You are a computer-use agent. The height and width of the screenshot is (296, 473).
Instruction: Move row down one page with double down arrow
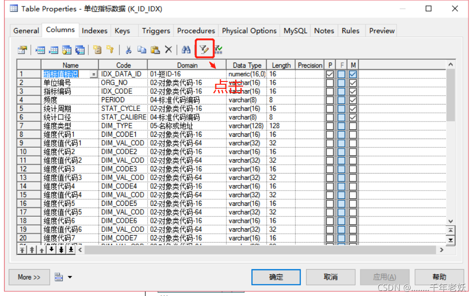pyautogui.click(x=61, y=250)
